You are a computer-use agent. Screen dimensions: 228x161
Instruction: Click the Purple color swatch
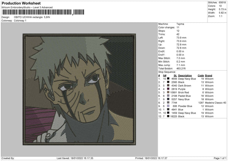tap(168, 89)
